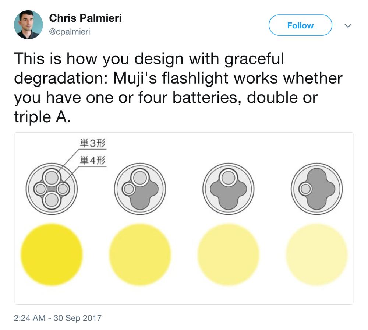Screen dimensions: 368x330
Task: Open the Chris Palmieri display name link
Action: 85,18
